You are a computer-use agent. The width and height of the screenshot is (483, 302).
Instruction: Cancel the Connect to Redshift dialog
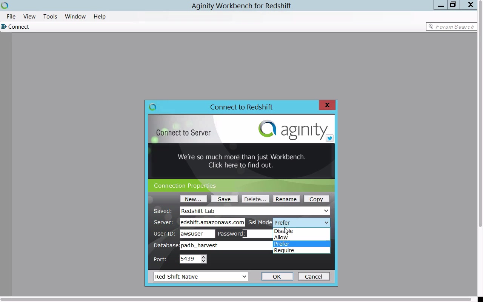click(314, 277)
